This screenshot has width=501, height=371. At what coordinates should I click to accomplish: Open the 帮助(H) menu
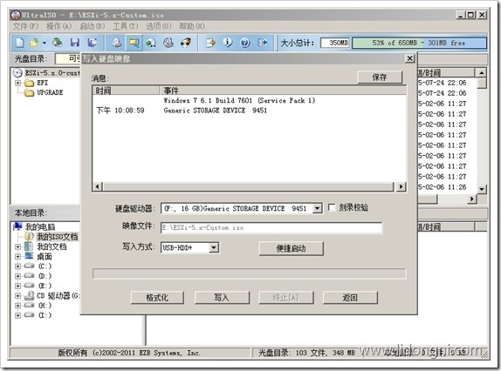point(192,26)
